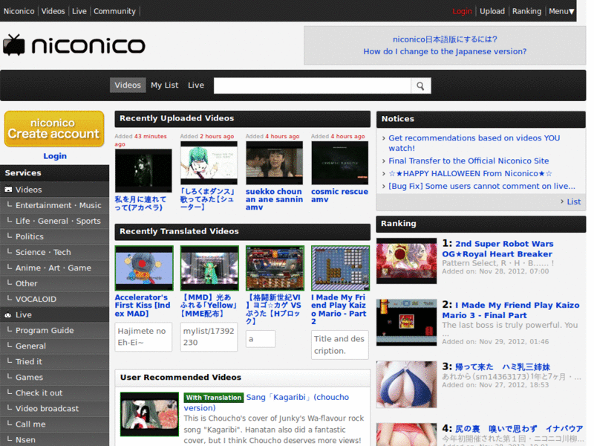Screen dimensions: 594x446
Task: Open the VOCALOID category
Action: (54, 299)
